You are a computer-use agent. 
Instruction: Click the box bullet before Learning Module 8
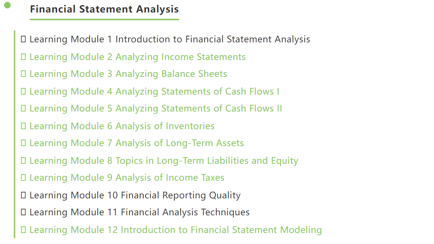pos(23,160)
